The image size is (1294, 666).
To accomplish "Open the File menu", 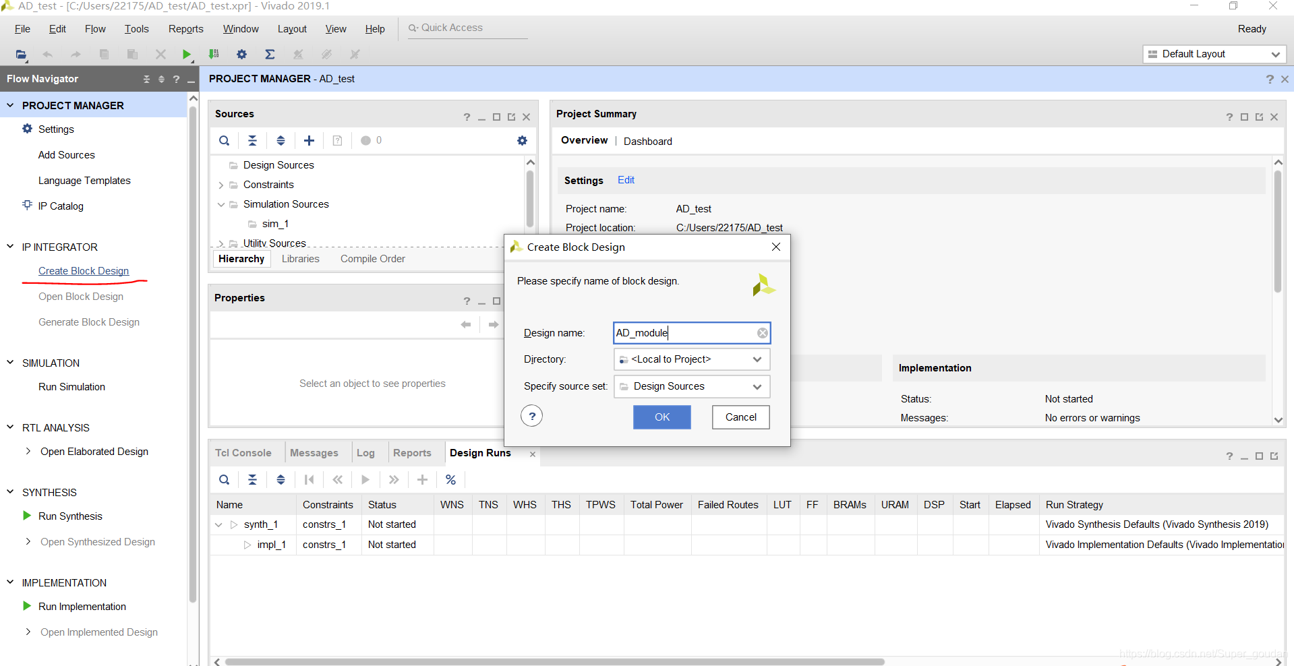I will point(22,29).
